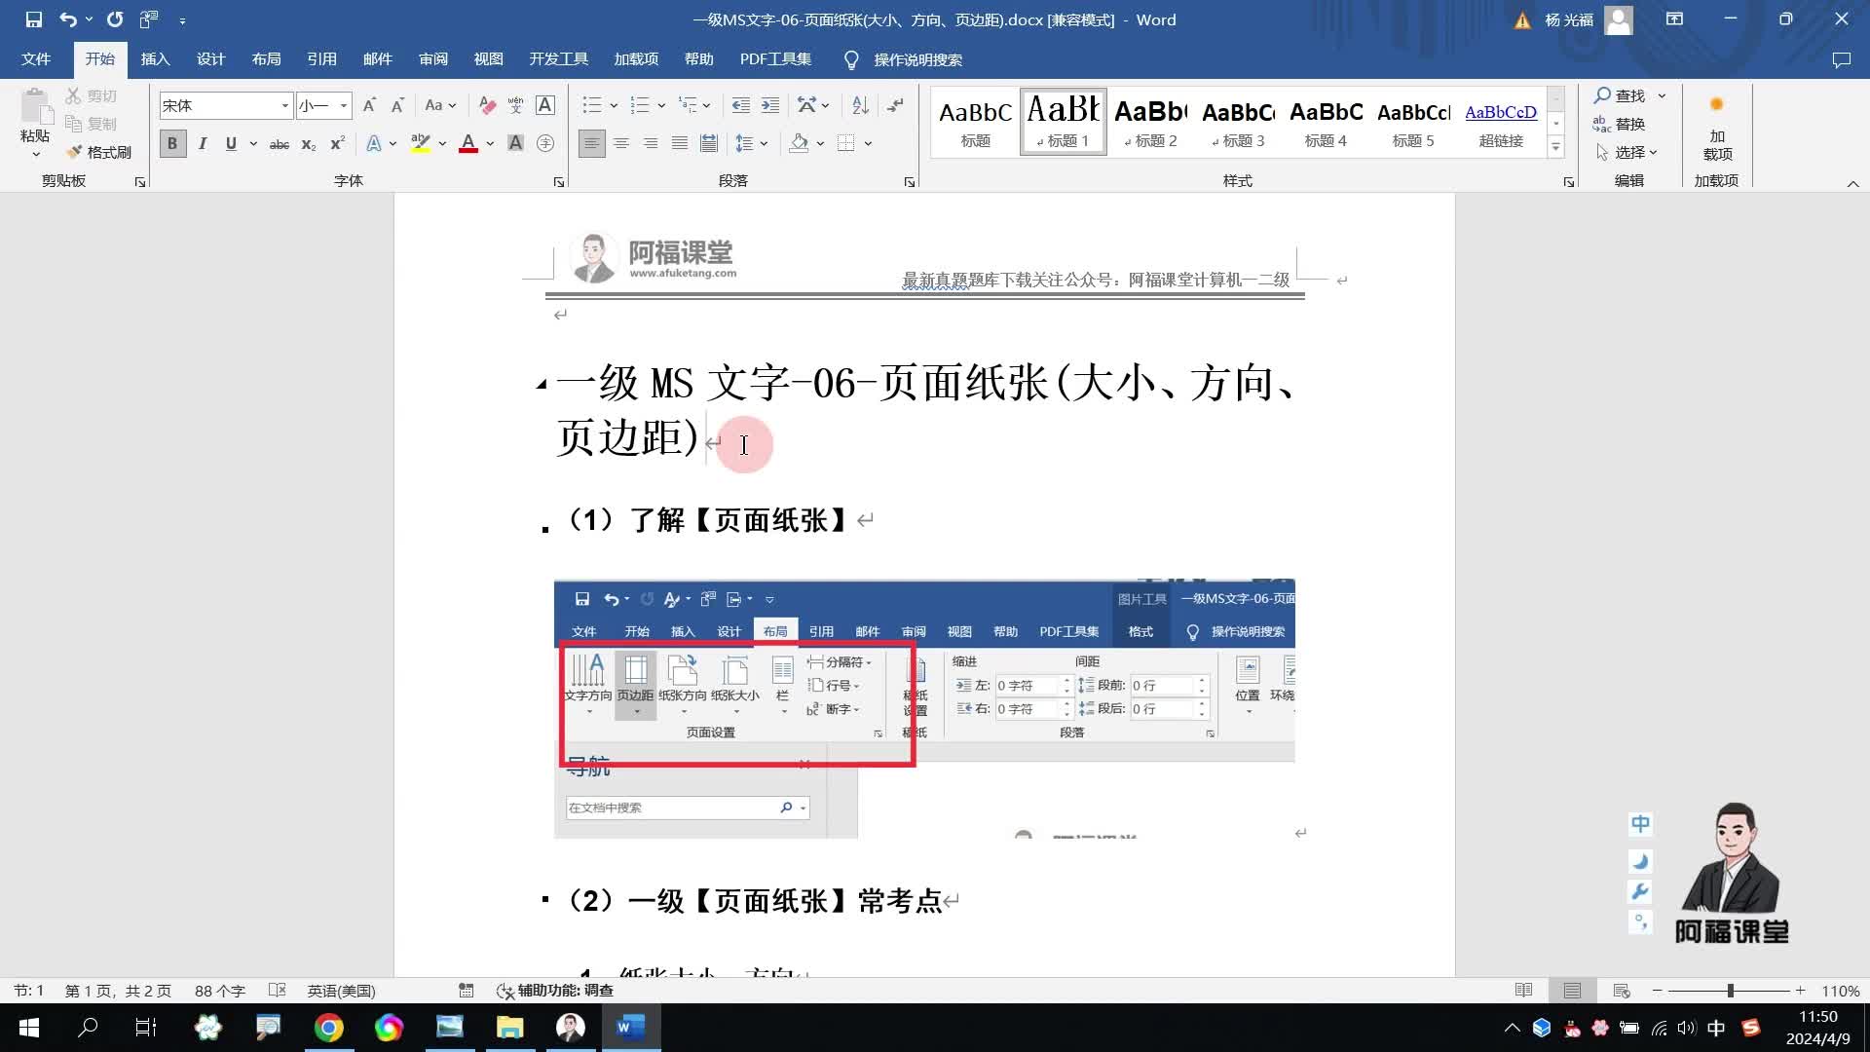1870x1052 pixels.
Task: Switch to the Design tab
Action: point(210,59)
